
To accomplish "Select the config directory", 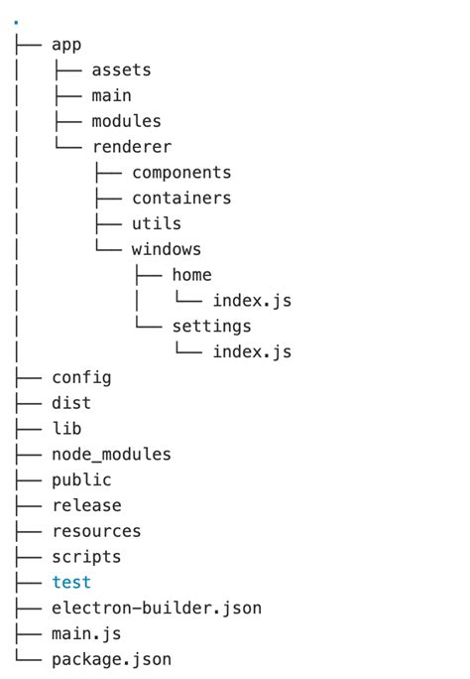I will tap(81, 377).
